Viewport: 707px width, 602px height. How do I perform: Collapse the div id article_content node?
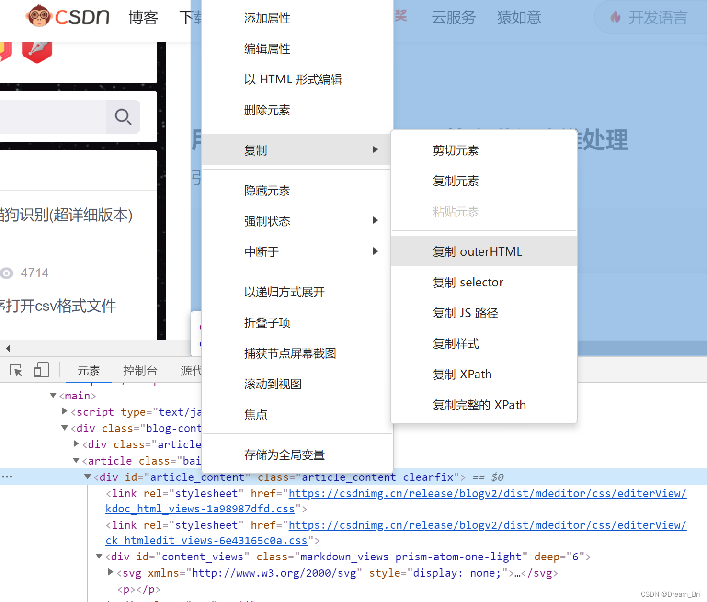(x=88, y=477)
